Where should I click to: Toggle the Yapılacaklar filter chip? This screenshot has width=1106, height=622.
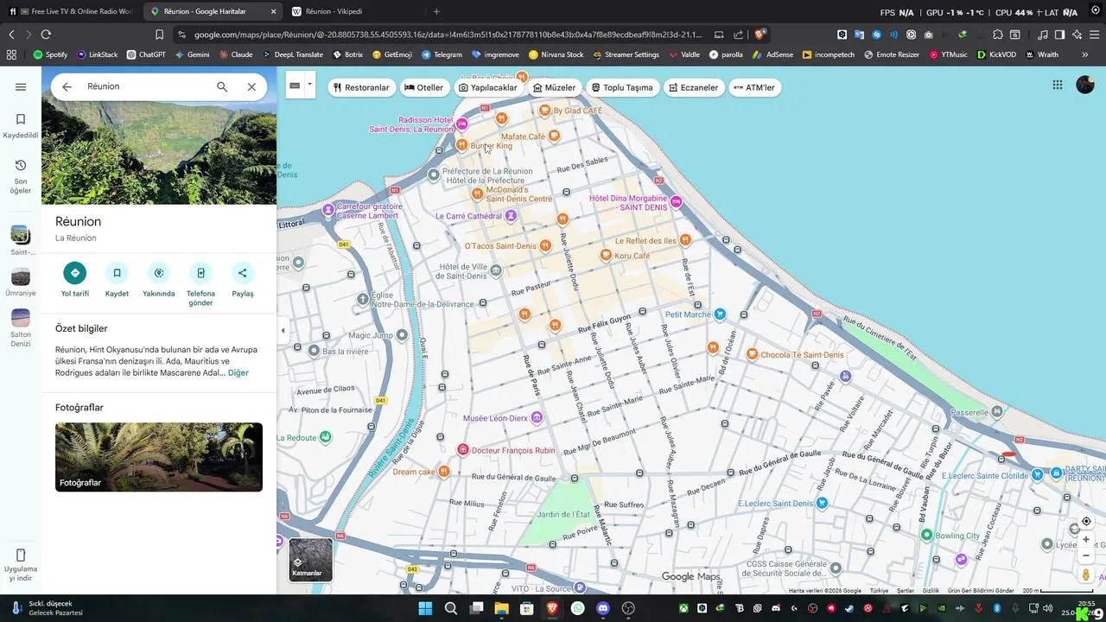(488, 87)
